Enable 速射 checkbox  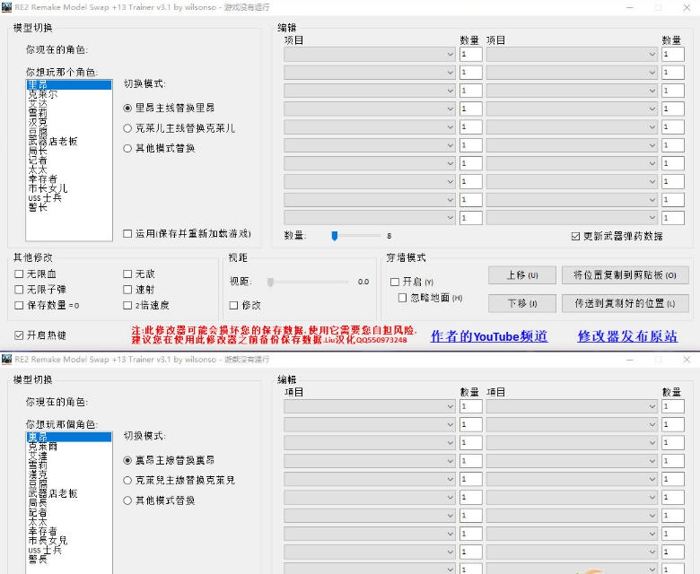[127, 290]
